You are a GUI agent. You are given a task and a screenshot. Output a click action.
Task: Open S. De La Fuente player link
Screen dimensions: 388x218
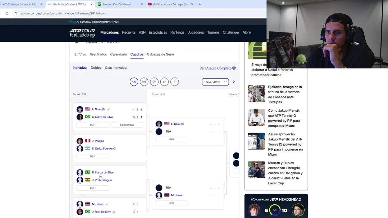102,148
